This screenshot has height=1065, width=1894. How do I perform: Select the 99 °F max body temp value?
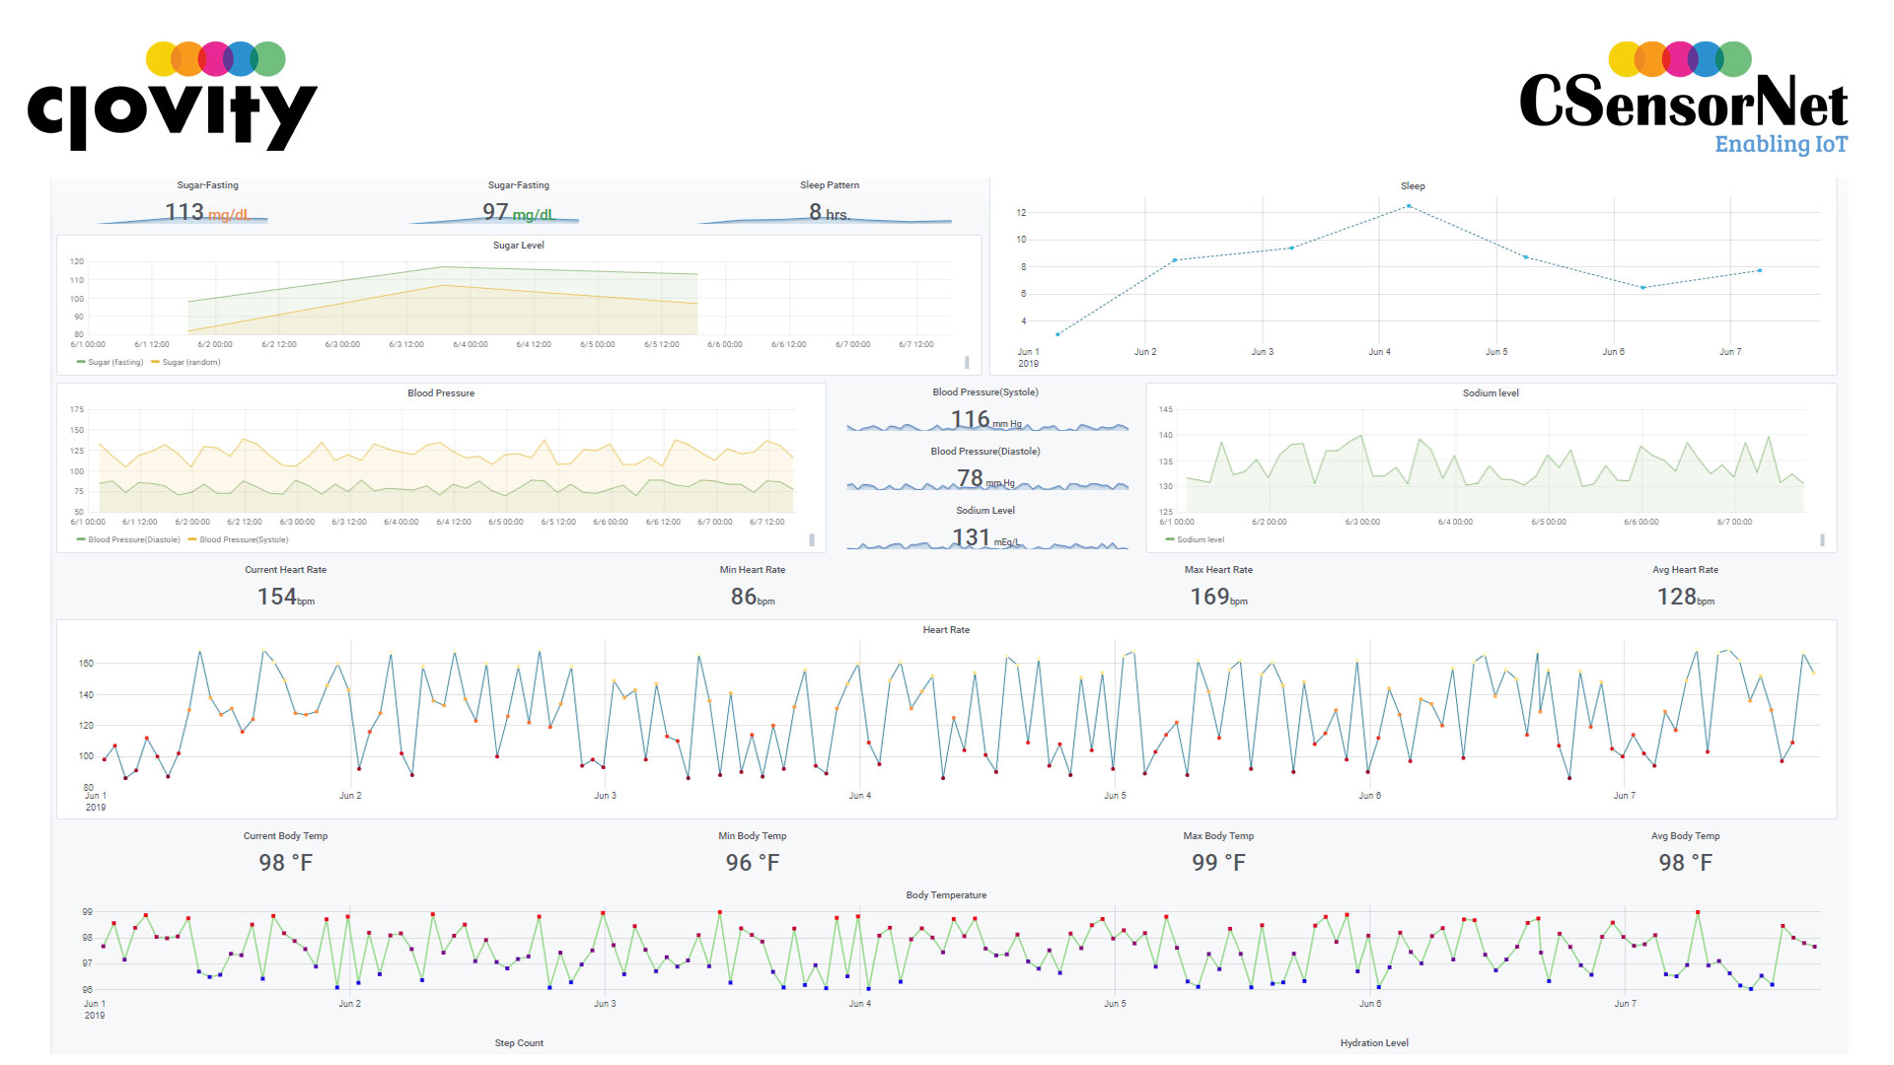click(x=1218, y=863)
